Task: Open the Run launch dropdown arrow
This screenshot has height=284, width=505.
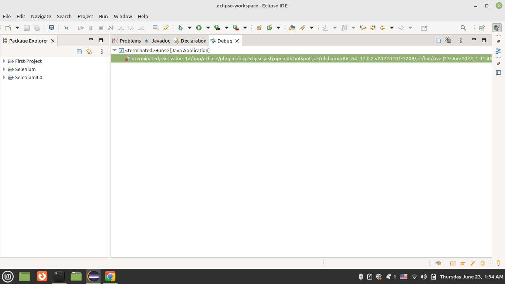Action: tap(208, 28)
